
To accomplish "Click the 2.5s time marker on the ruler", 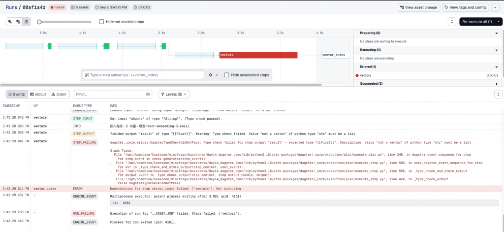I will coord(201,33).
